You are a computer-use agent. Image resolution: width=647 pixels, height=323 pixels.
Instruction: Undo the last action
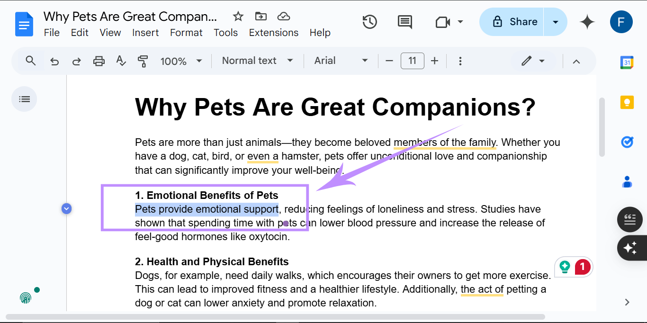pos(54,61)
